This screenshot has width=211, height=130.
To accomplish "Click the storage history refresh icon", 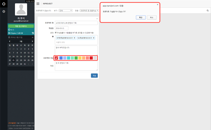I will pyautogui.click(x=33, y=33).
